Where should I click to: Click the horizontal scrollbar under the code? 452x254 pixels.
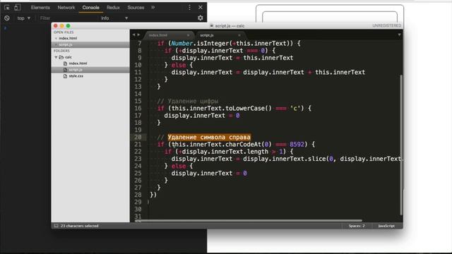[x=249, y=221]
